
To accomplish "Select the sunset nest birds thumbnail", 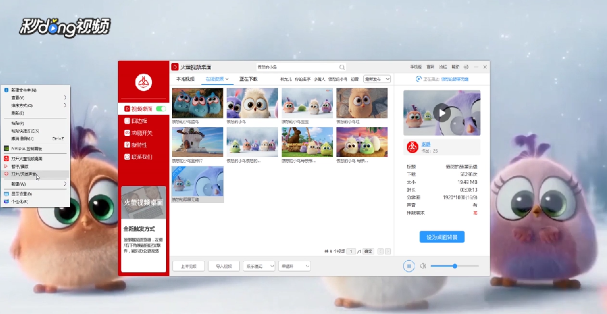I will (362, 142).
